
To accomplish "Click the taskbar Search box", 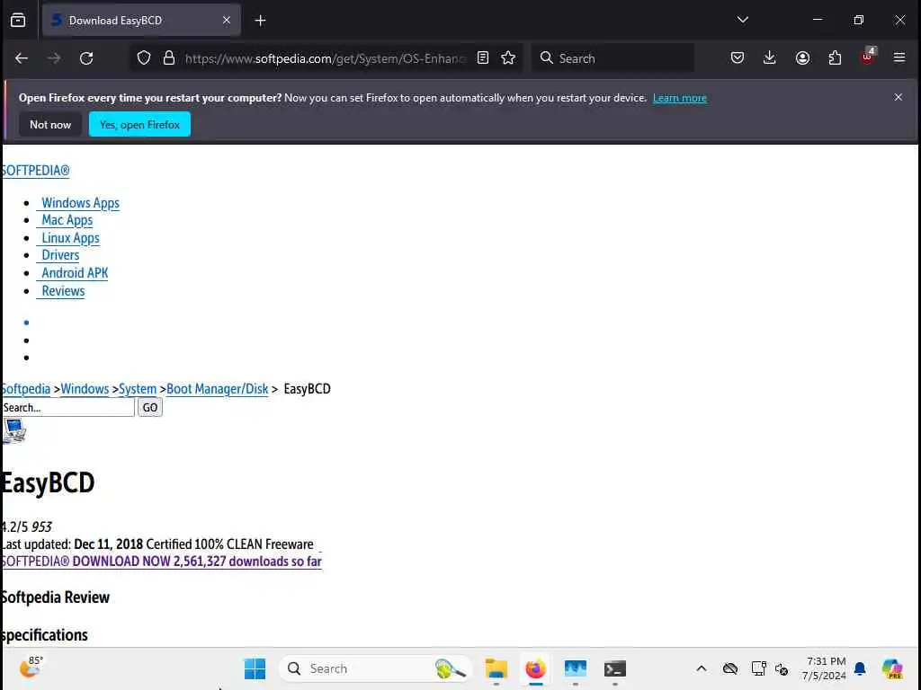I will point(375,668).
